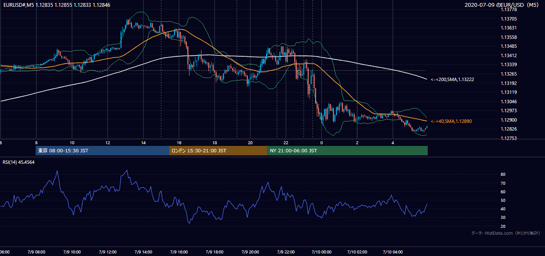Click hour label 20 under the price chart

(250, 143)
